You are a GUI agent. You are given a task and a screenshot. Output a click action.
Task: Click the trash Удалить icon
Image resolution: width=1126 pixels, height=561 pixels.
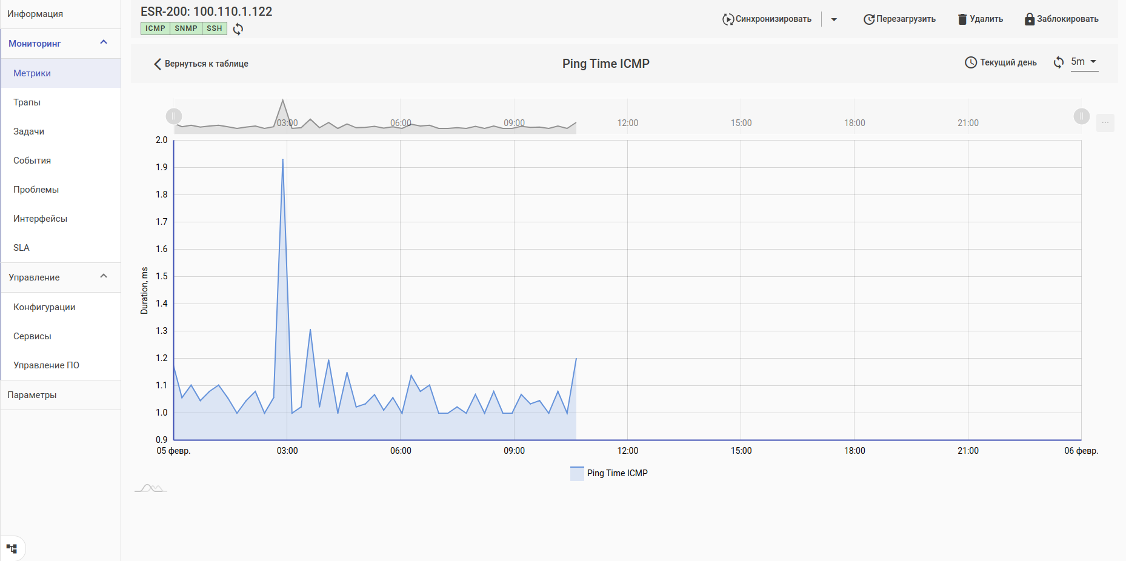[962, 19]
